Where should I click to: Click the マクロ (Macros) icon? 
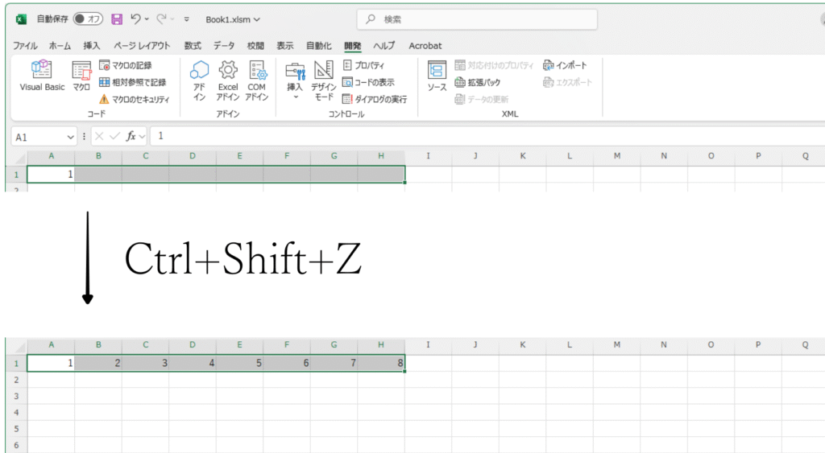click(x=81, y=76)
